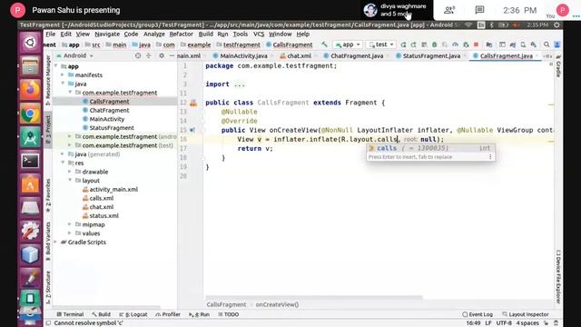Click Attach Debugger to Android Process icon
Screen dimensions: 581x327
[466, 45]
